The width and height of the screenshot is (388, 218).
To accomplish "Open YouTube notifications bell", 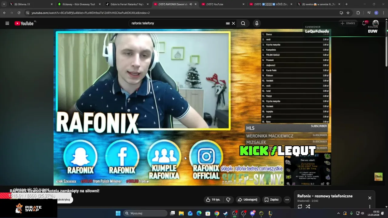I will tap(364, 23).
